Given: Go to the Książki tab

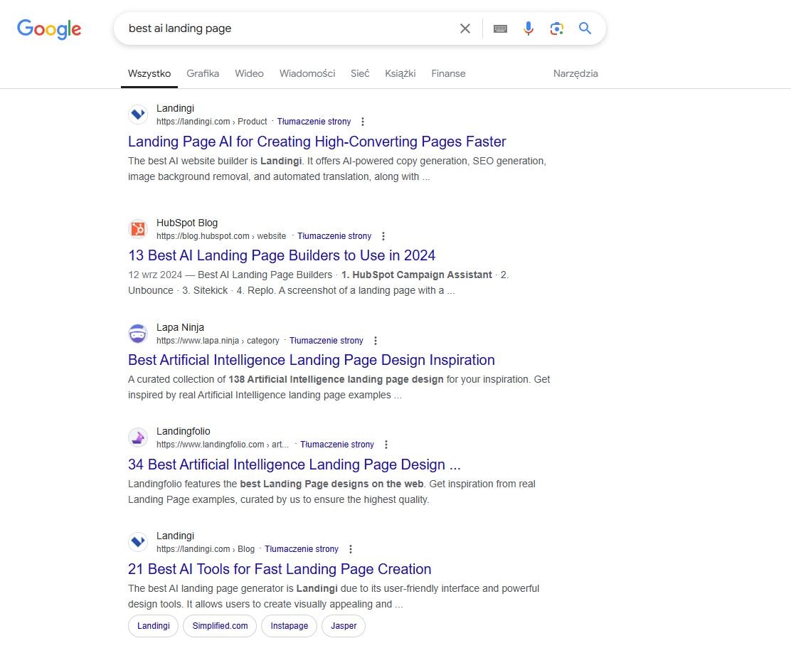Looking at the screenshot, I should [x=400, y=74].
